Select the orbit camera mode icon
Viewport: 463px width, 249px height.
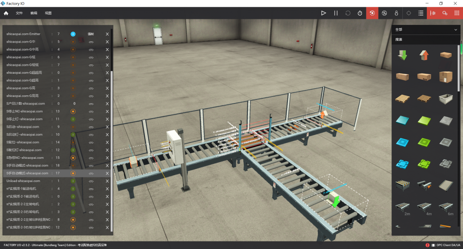372,13
